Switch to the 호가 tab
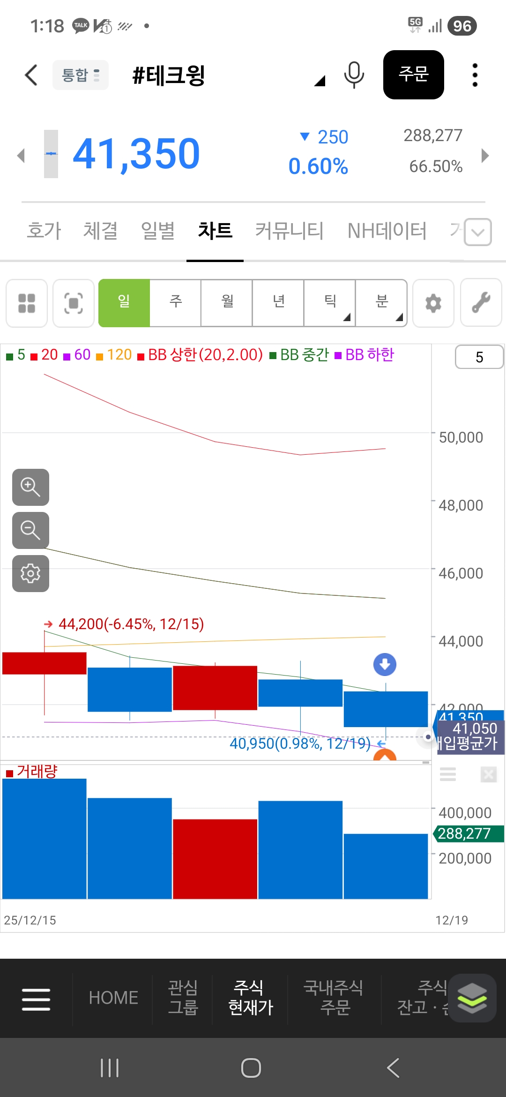The image size is (506, 1097). point(44,231)
